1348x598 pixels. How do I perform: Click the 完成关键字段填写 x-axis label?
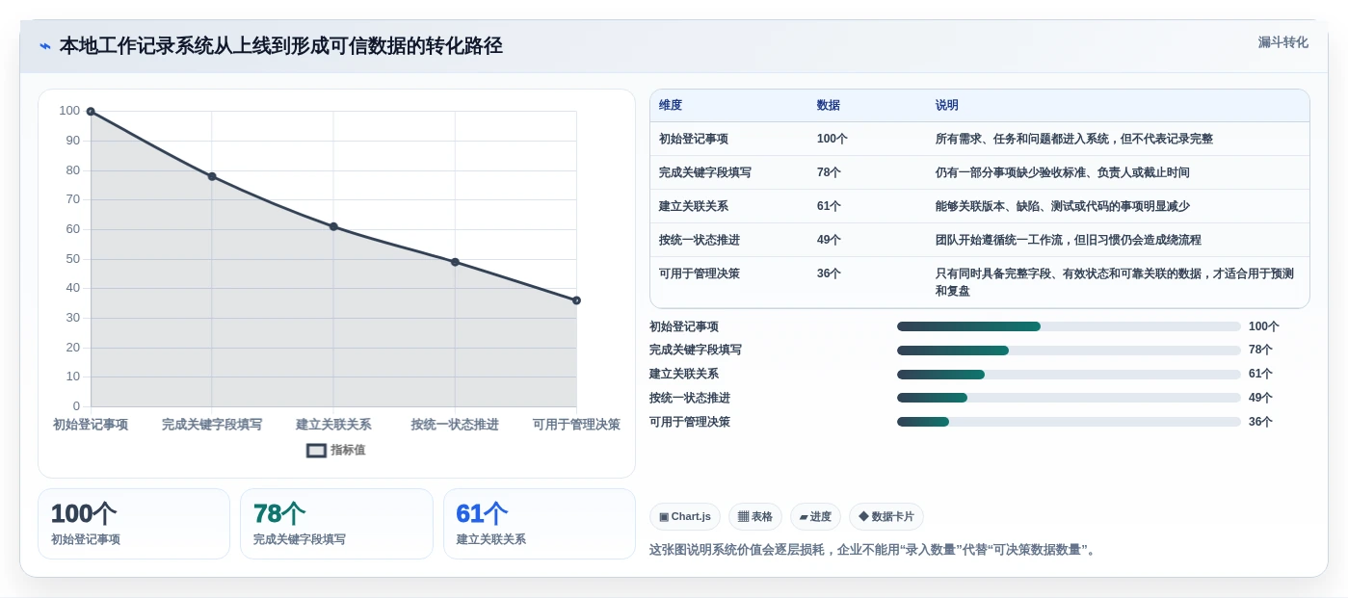212,425
